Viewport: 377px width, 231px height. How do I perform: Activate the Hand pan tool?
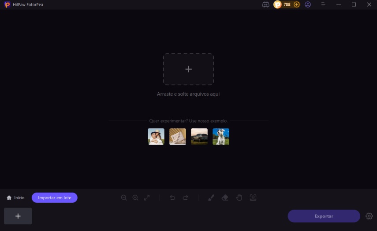point(239,198)
